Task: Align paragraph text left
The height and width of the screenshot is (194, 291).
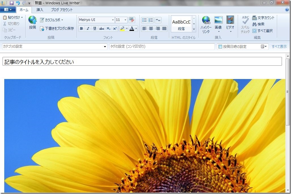Action: (x=145, y=28)
